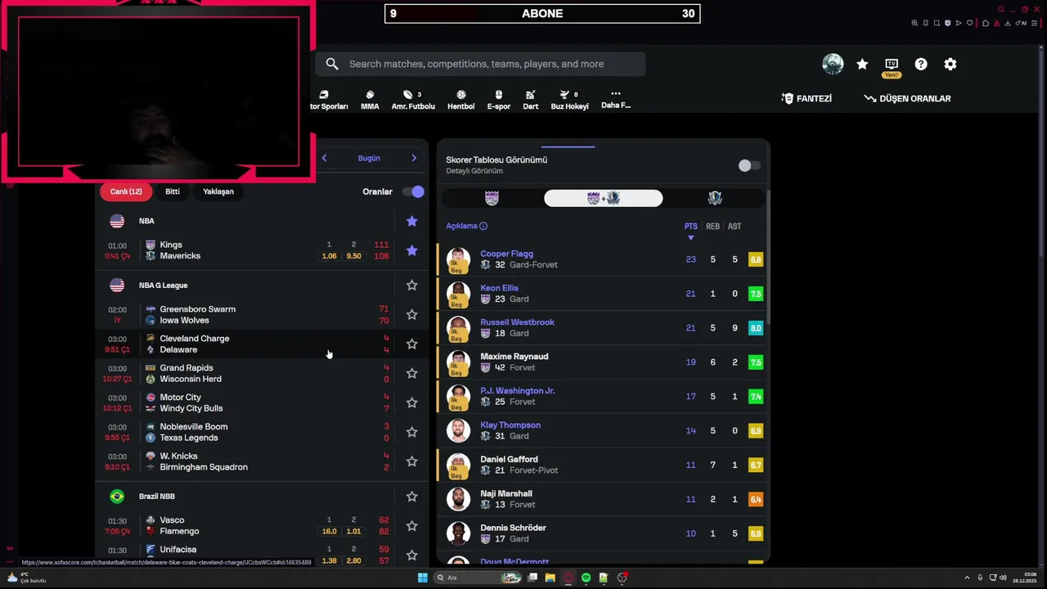This screenshot has width=1047, height=589.
Task: Select the Bitti tab
Action: click(173, 191)
